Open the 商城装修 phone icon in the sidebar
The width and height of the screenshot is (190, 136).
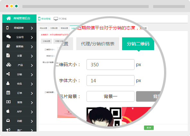click(7, 28)
